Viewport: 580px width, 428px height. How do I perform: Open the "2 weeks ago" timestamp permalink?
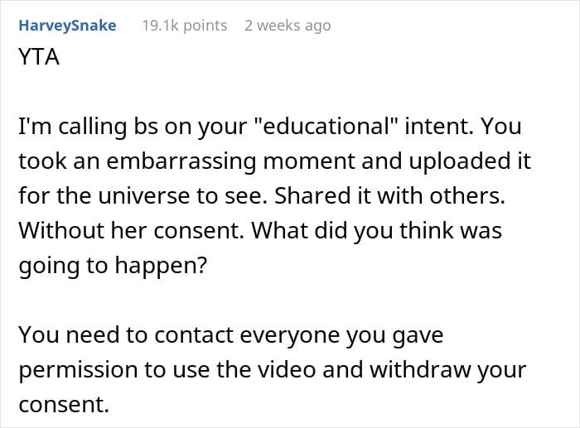pos(288,26)
